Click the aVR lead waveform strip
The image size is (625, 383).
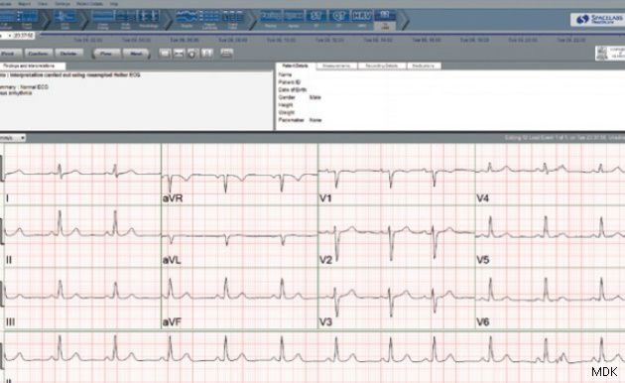coord(239,175)
